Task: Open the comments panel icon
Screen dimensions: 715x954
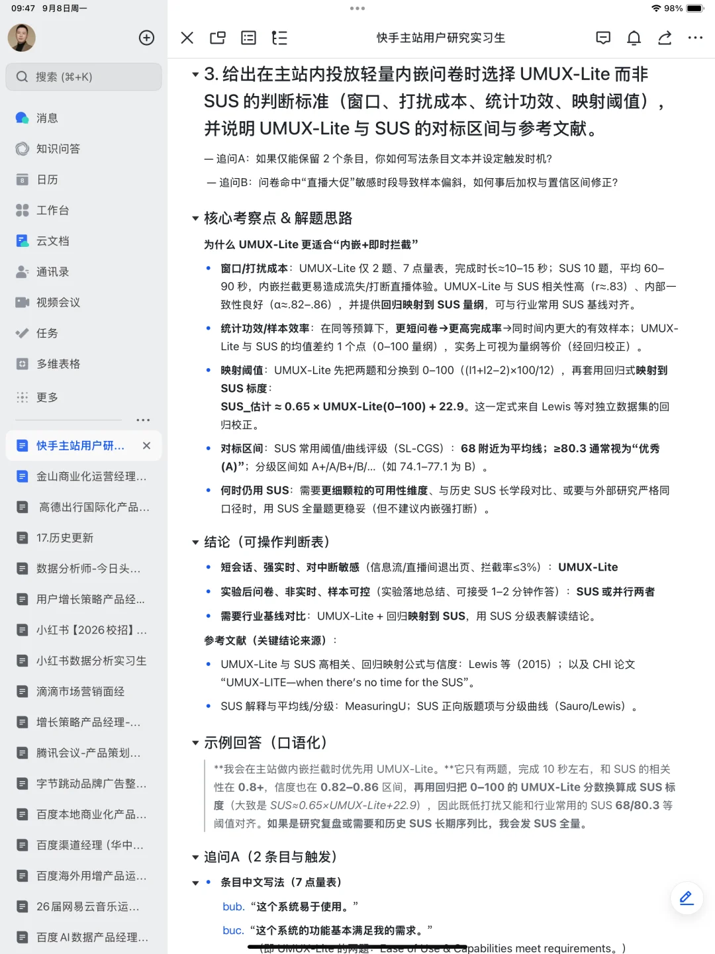Action: click(603, 38)
